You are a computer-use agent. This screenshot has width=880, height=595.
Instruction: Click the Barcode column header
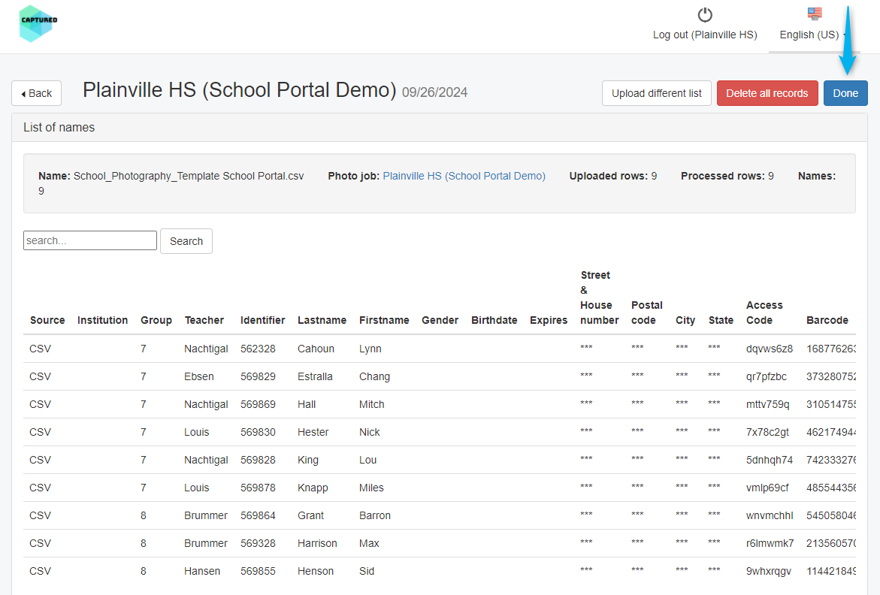coord(827,320)
